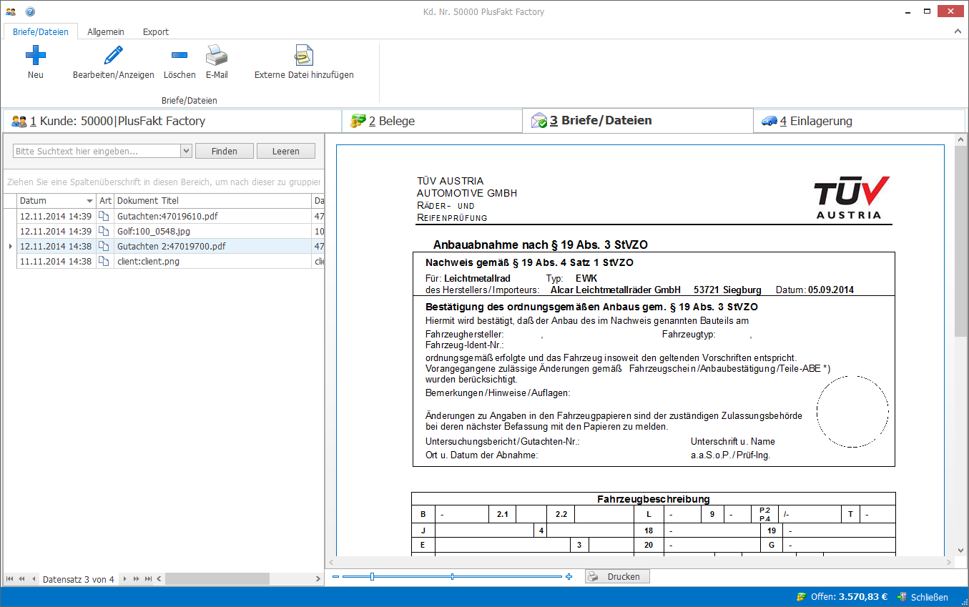Click the Finden button

pyautogui.click(x=225, y=151)
